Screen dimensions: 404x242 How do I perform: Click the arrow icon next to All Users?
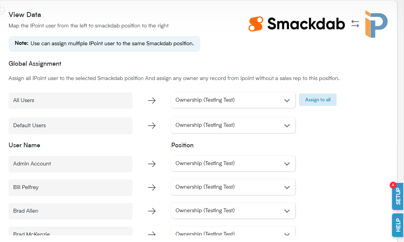click(152, 100)
